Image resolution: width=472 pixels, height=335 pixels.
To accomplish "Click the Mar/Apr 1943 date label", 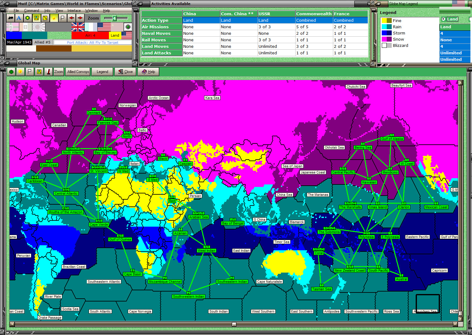I will pyautogui.click(x=19, y=42).
